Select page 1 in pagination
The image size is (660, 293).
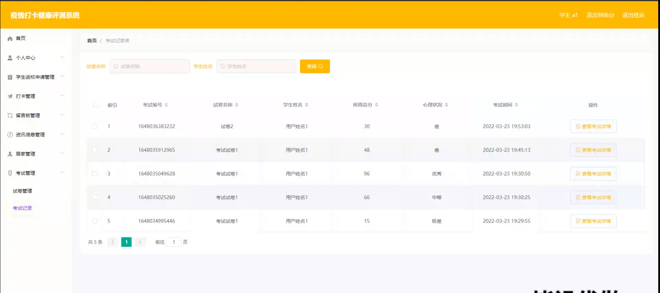(126, 242)
